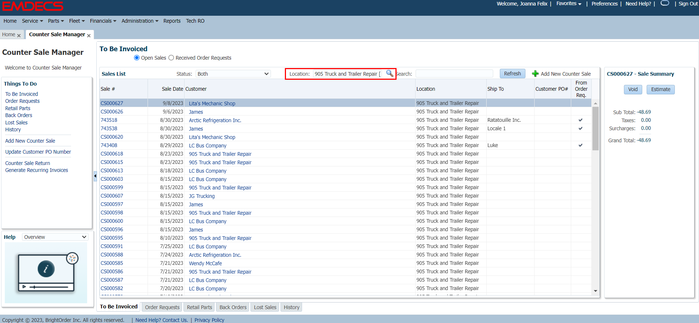Click Generate Recurring Invoices link

point(37,170)
